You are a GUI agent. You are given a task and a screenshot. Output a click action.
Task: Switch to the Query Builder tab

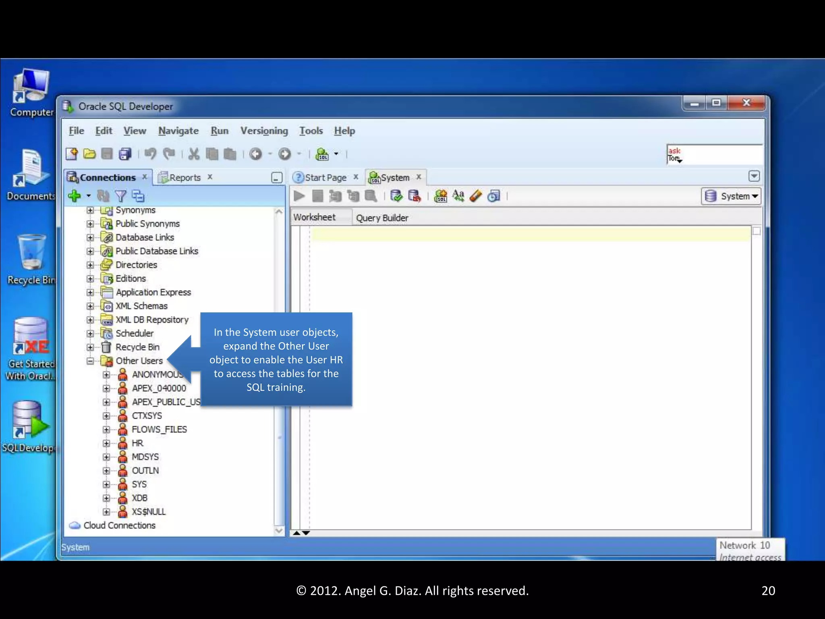click(x=382, y=218)
